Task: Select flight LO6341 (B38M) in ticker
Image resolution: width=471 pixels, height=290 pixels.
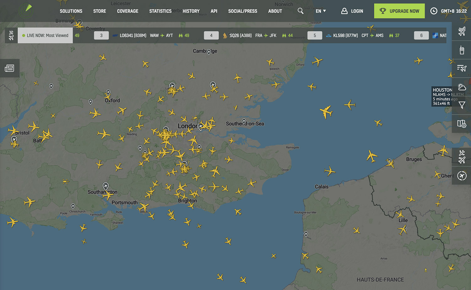Action: 133,36
